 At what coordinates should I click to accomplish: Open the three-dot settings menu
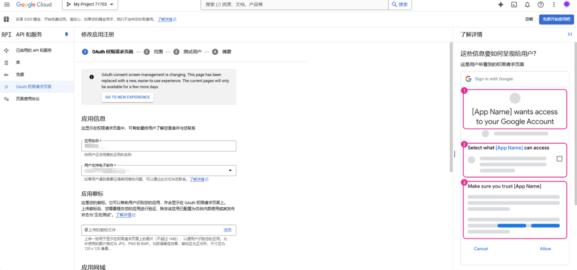(554, 5)
